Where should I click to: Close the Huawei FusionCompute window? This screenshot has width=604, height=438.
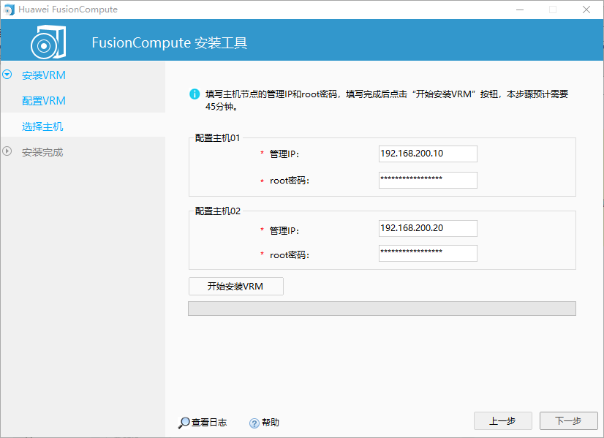click(586, 10)
